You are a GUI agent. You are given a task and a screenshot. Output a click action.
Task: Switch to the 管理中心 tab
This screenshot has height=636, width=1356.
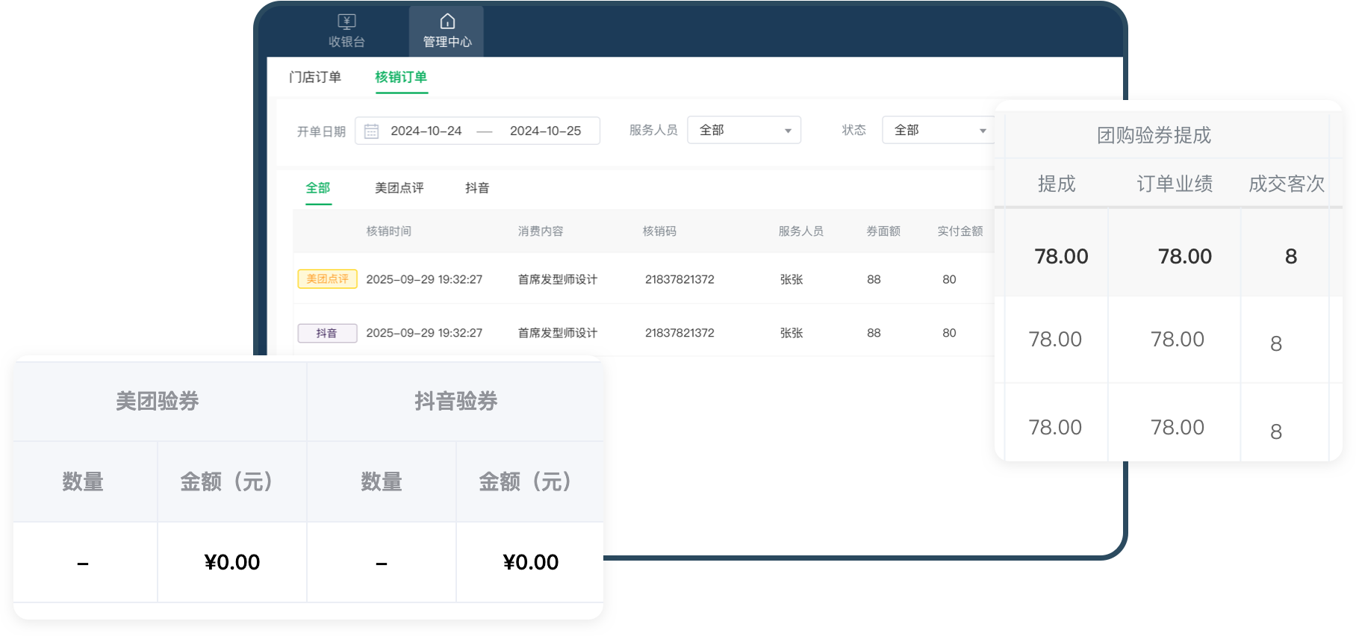[447, 31]
